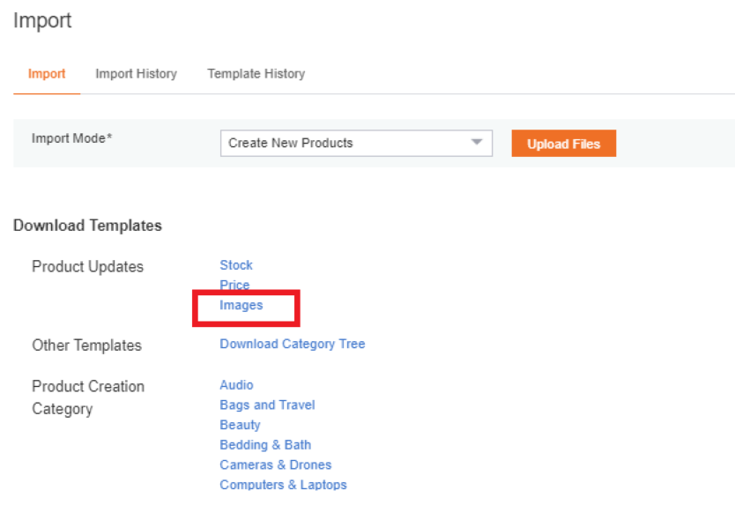
Task: Click the Download Category Tree link
Action: 293,344
